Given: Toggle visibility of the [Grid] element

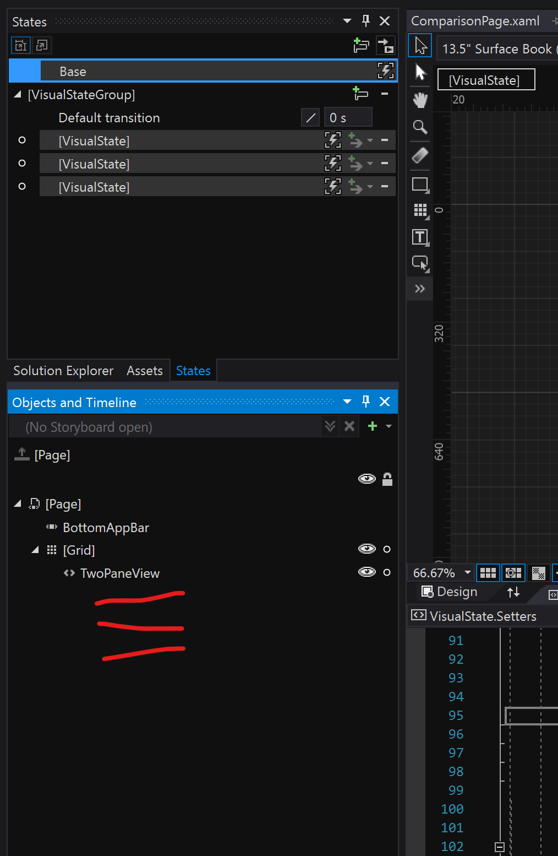Looking at the screenshot, I should [367, 549].
